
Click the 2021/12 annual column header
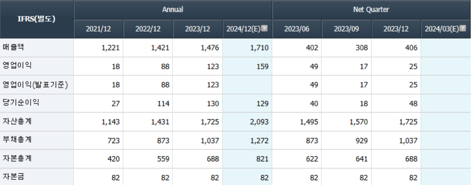coord(98,29)
